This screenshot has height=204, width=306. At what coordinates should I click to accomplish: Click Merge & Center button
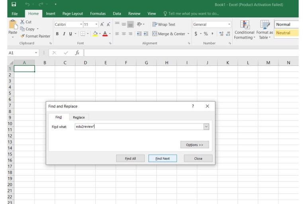pos(169,34)
